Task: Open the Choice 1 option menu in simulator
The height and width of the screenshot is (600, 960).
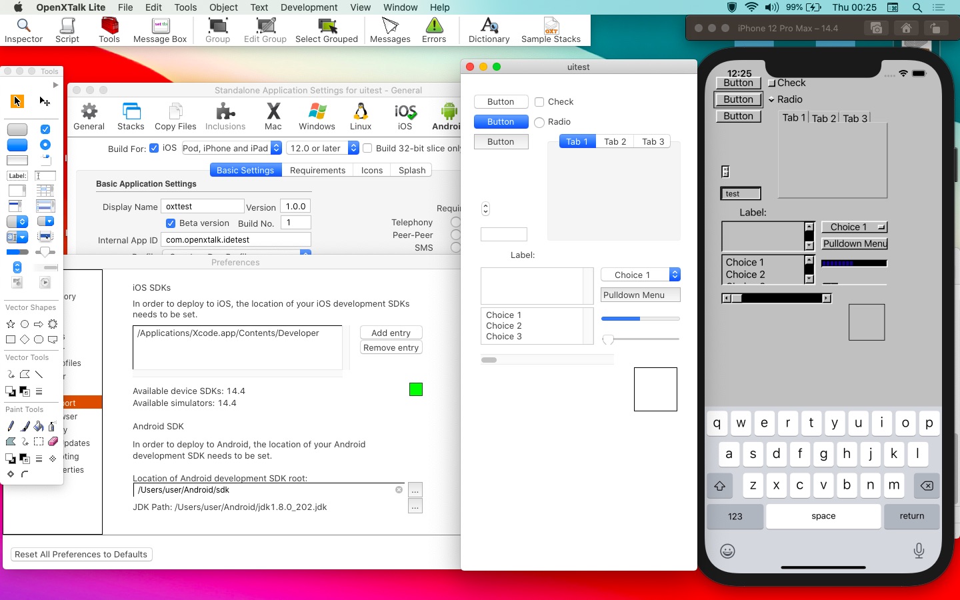Action: point(854,227)
